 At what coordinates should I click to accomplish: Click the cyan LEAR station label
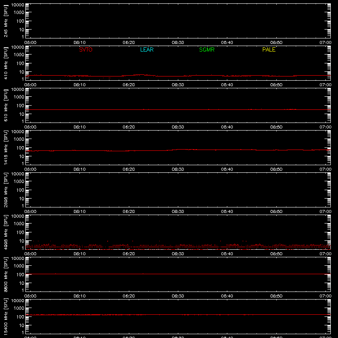pos(147,49)
